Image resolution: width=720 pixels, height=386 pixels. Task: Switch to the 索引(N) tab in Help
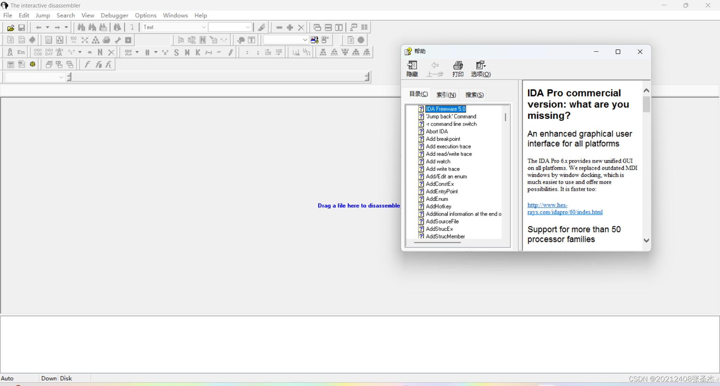click(446, 95)
